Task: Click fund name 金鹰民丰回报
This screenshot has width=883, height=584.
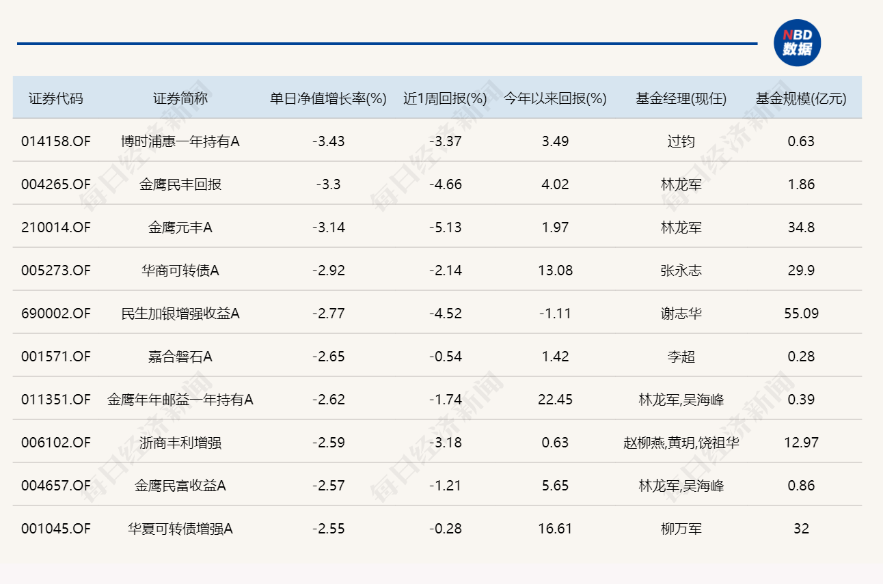Action: point(180,184)
